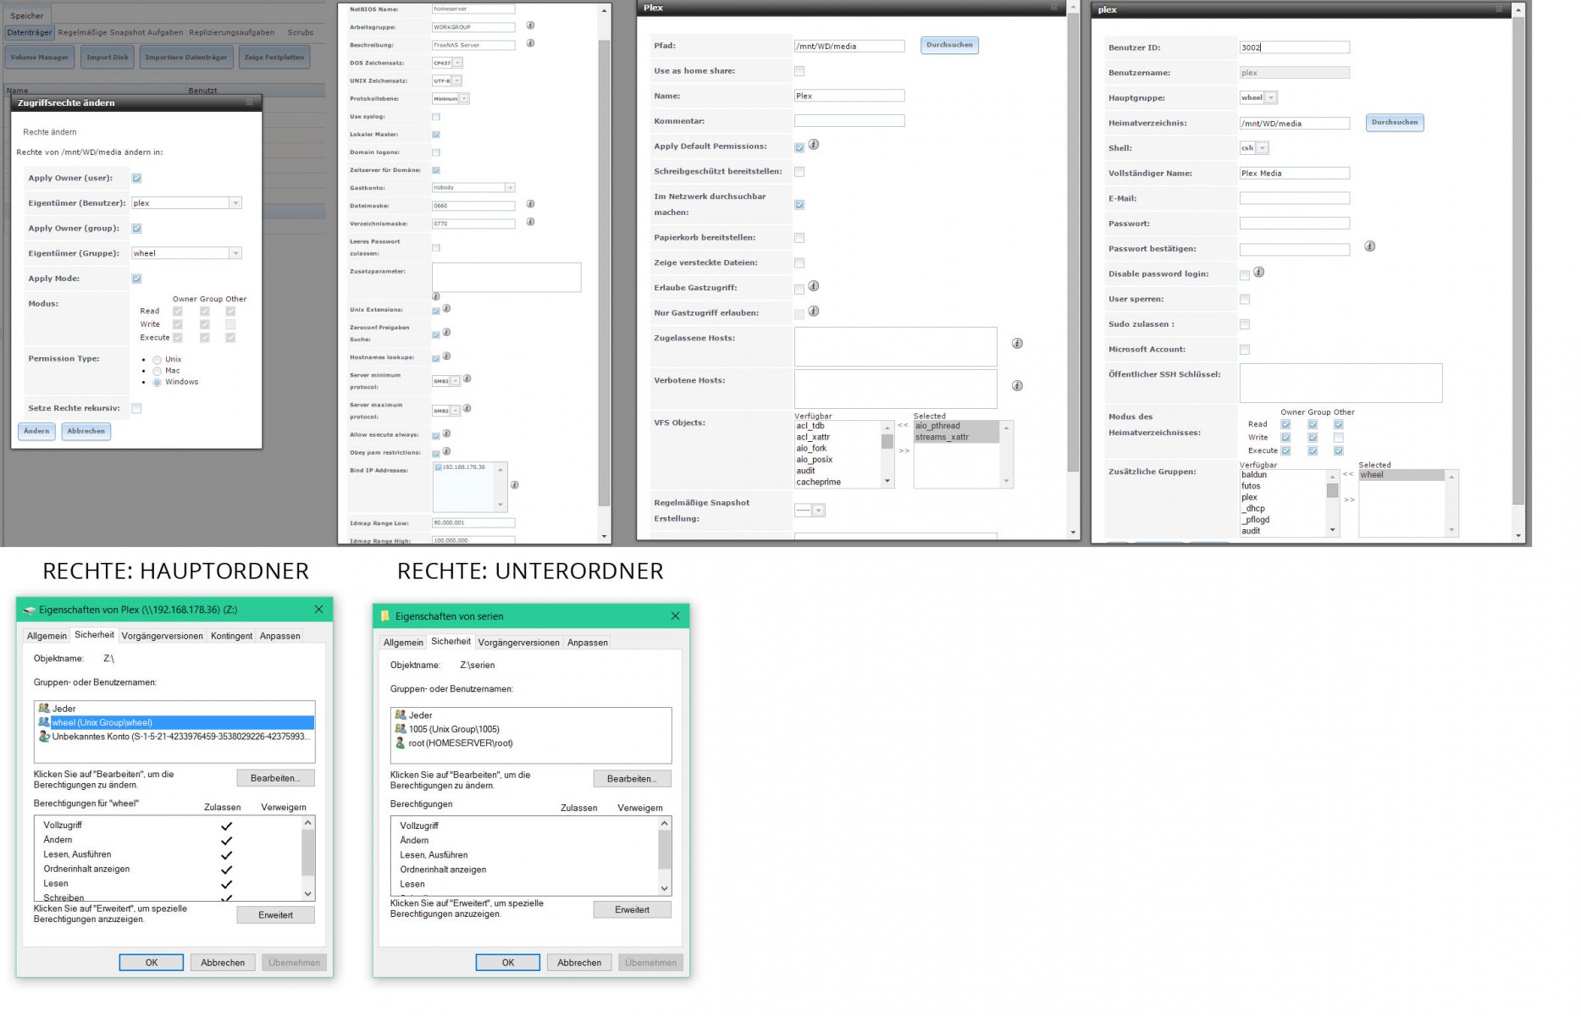
Task: Switch to Scrubs tab
Action: click(x=301, y=32)
